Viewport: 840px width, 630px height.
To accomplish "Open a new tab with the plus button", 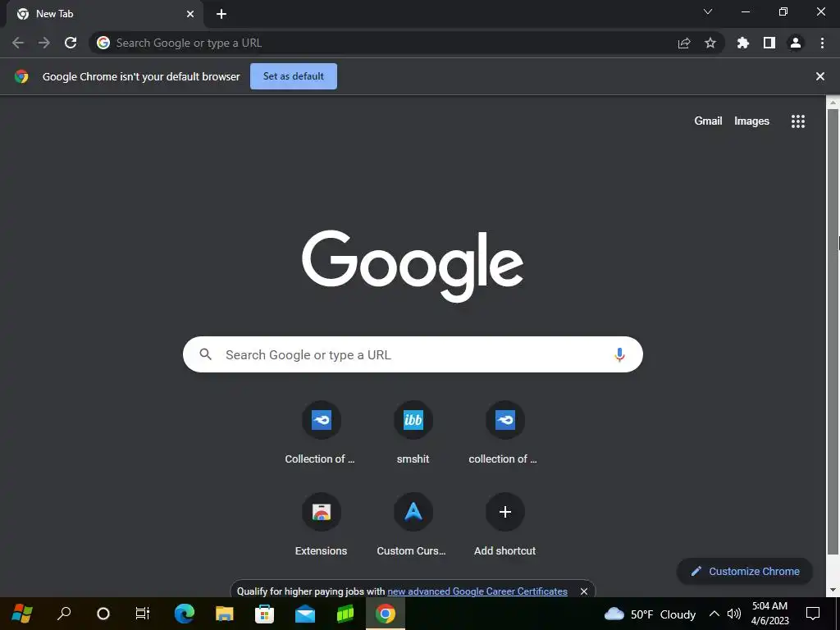I will 221,14.
